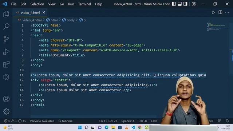Toggle Primary Side Bar layout button
233x131 pixels.
(x=174, y=4)
